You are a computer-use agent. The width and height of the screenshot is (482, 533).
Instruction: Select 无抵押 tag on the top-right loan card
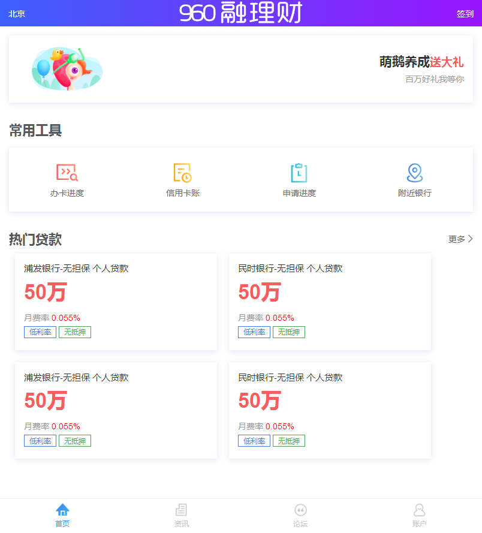click(289, 332)
